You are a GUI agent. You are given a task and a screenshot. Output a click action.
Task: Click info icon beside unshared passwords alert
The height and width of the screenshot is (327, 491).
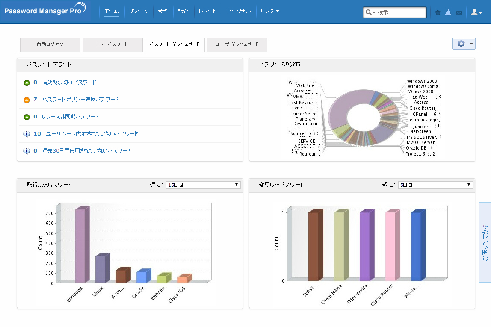27,134
